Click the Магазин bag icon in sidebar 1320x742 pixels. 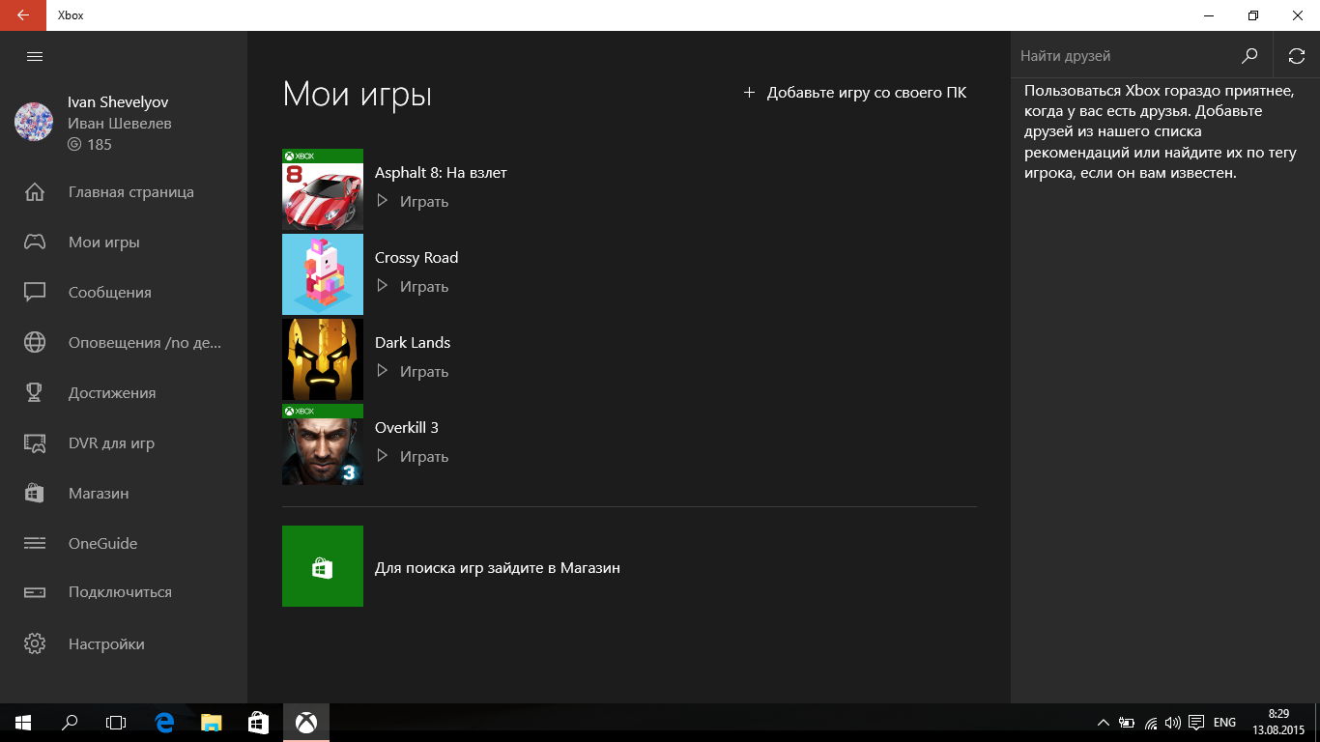[35, 494]
